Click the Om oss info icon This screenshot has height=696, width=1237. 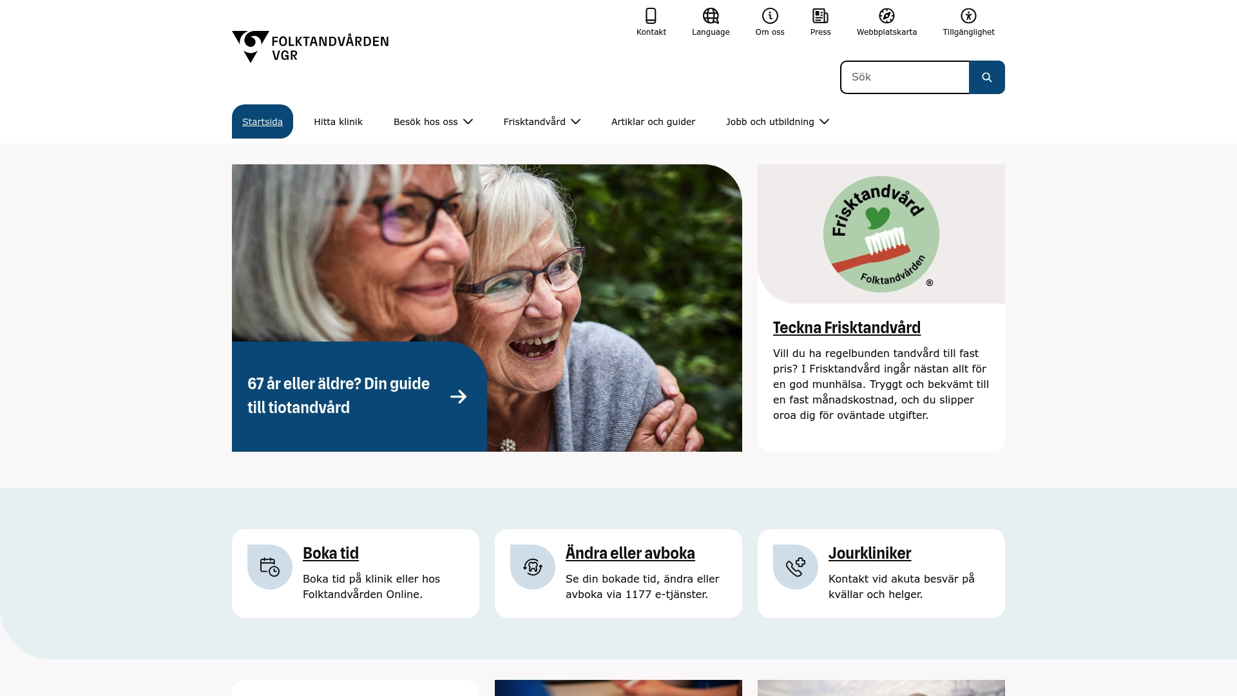(769, 15)
